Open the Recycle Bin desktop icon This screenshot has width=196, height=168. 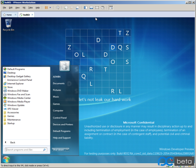(8, 25)
